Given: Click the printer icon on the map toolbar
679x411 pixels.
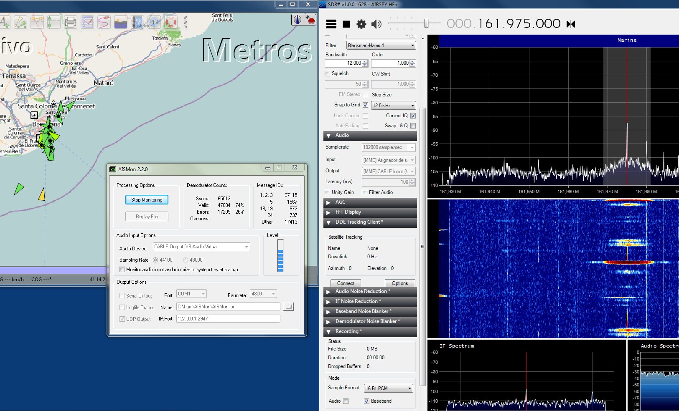Looking at the screenshot, I should click(x=71, y=22).
